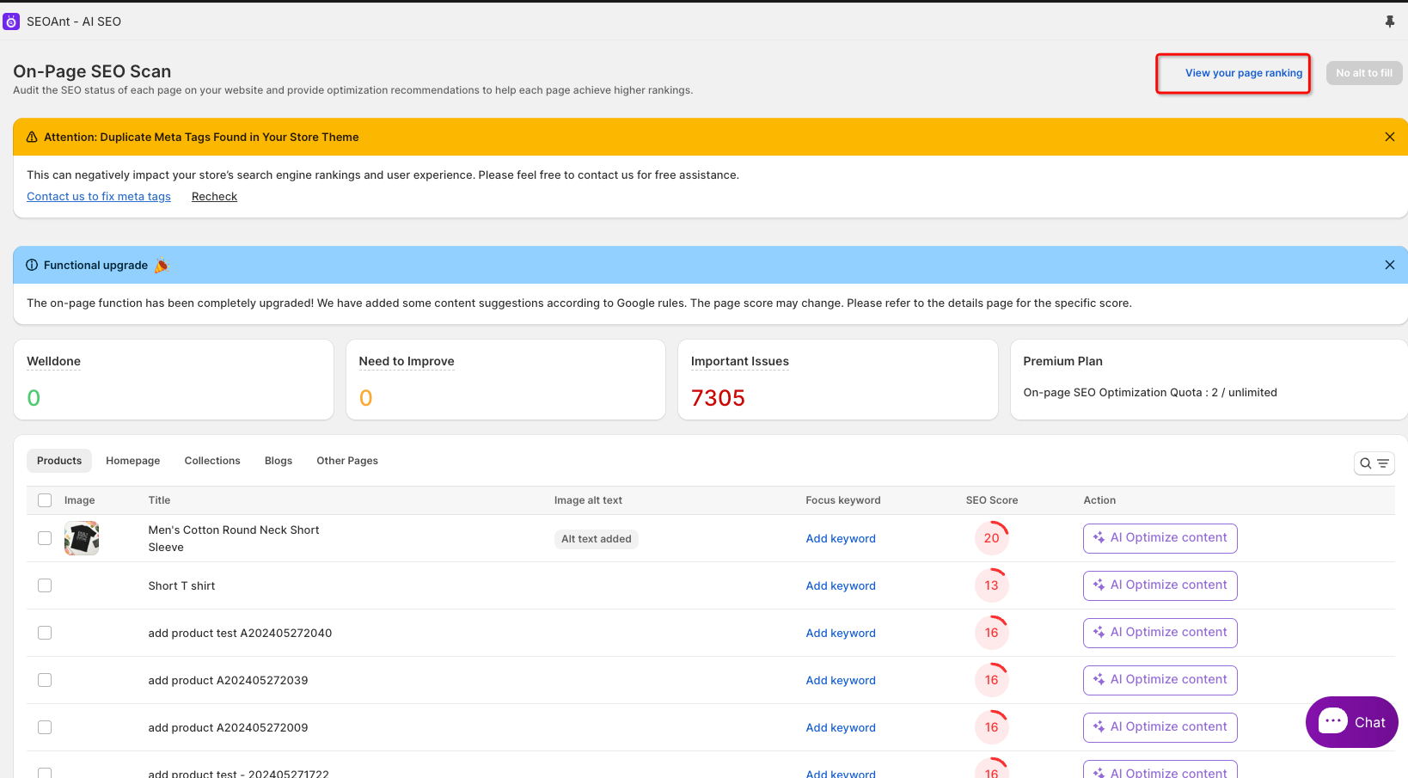Add keyword for add product test A202405272040
The width and height of the screenshot is (1408, 778).
click(x=841, y=633)
